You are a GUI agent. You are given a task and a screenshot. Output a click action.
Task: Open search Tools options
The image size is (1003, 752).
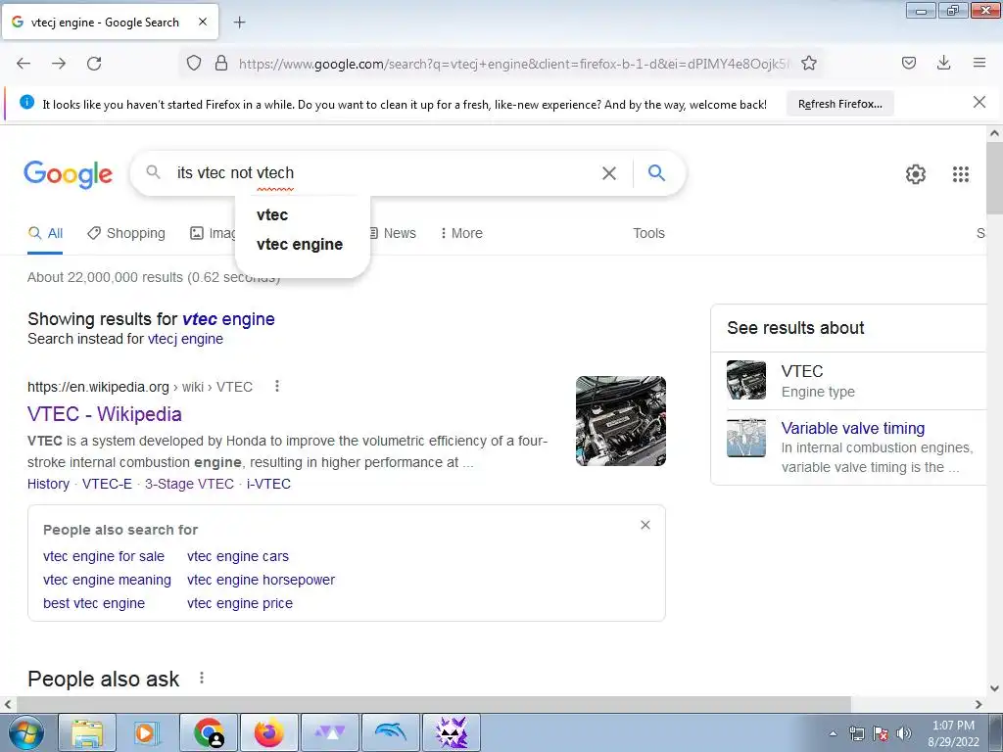648,233
